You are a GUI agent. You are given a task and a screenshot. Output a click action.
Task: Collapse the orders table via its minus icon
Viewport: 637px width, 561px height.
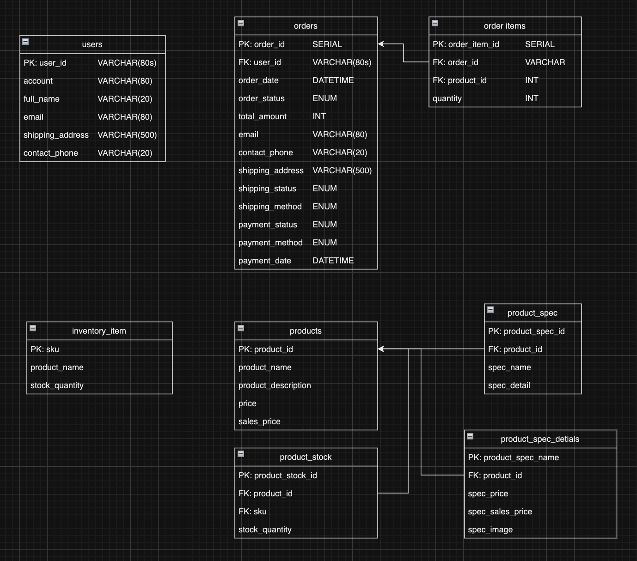click(240, 22)
